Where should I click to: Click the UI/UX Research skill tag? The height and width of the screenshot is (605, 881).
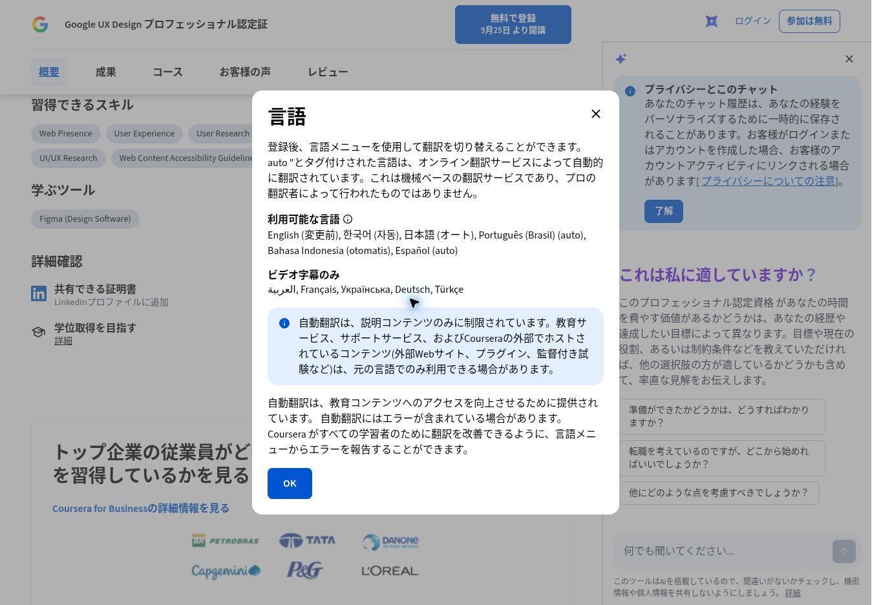(x=69, y=158)
